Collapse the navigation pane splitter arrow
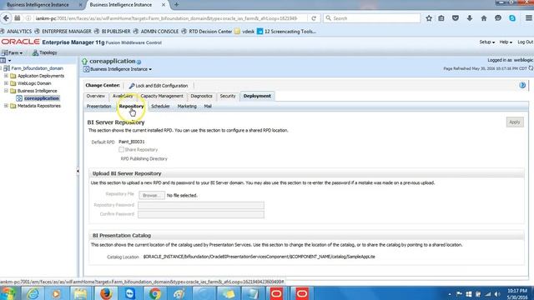The width and height of the screenshot is (534, 300). 78,171
